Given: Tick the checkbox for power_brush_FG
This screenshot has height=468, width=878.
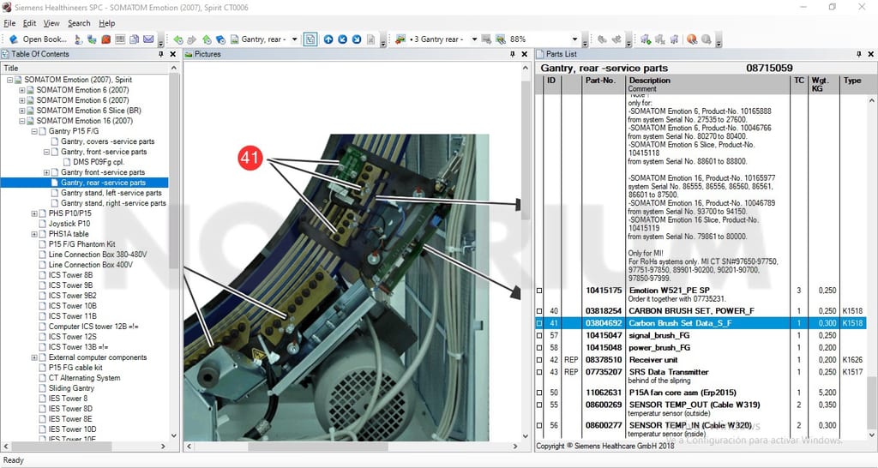Looking at the screenshot, I should (539, 348).
